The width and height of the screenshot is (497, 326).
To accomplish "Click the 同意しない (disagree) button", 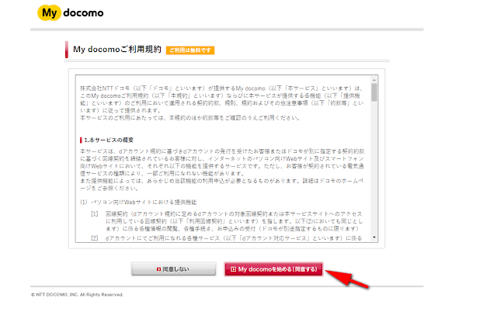I will click(x=174, y=269).
